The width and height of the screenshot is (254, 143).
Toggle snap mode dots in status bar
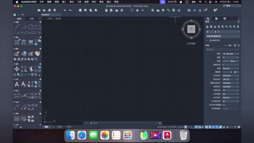(x=189, y=127)
